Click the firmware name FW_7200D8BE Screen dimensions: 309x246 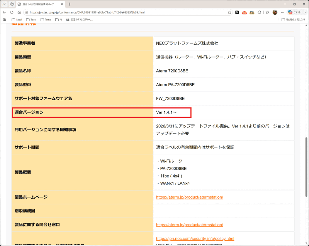170,99
